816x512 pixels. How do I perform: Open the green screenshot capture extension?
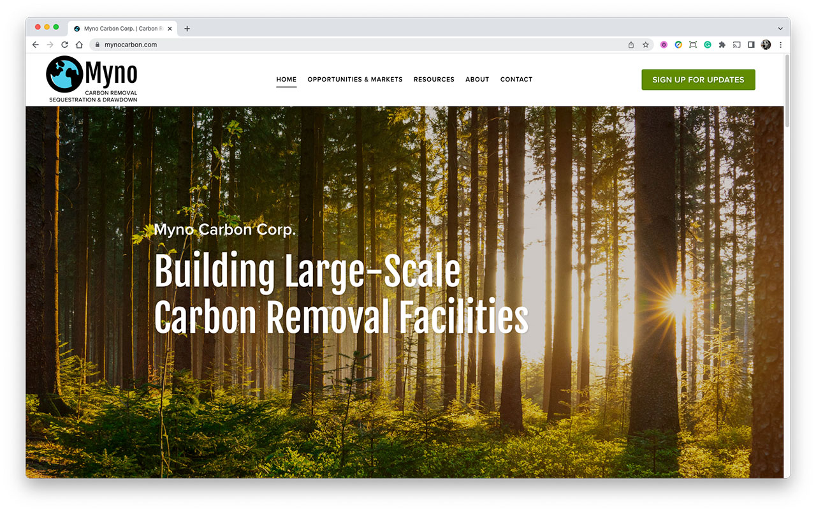tap(693, 45)
